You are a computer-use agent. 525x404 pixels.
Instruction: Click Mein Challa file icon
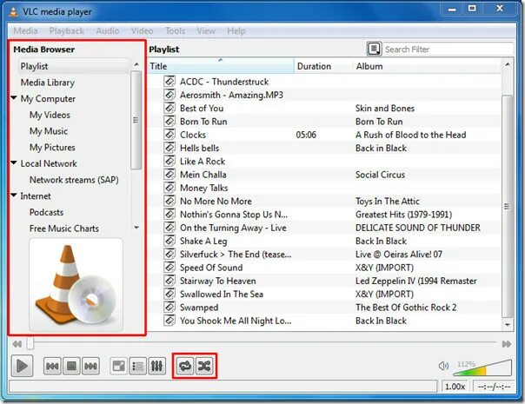pos(169,174)
